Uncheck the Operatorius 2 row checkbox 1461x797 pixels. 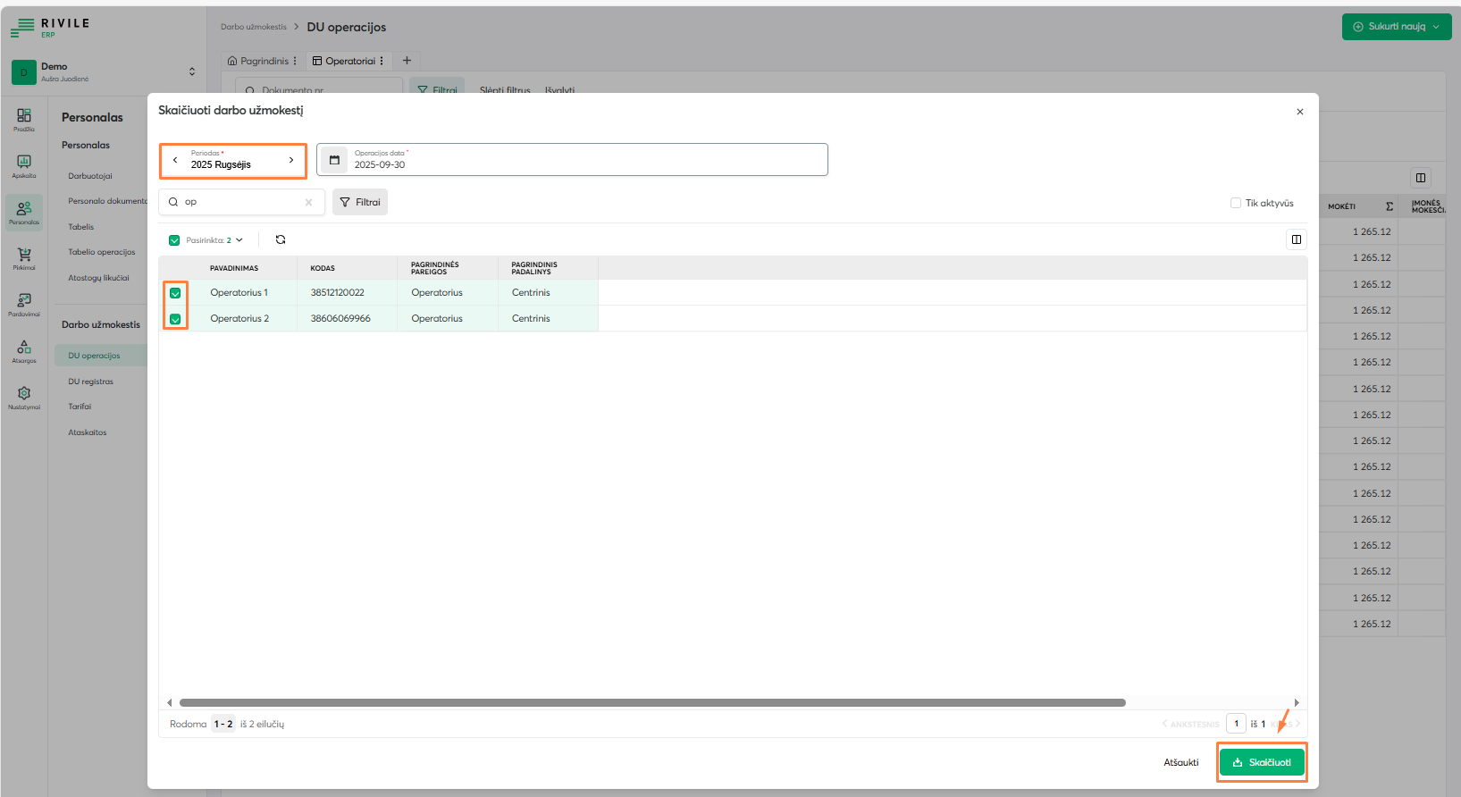(x=175, y=319)
